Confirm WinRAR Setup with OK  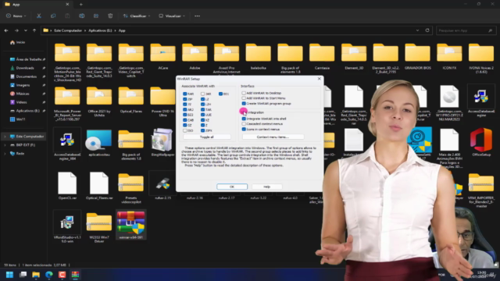click(232, 187)
